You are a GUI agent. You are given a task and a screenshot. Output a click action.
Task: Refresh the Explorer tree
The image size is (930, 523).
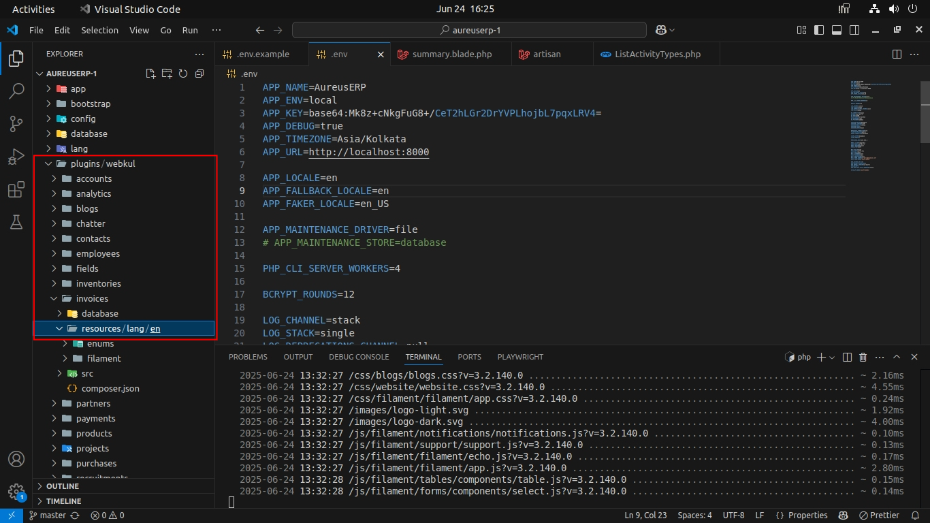pyautogui.click(x=183, y=74)
